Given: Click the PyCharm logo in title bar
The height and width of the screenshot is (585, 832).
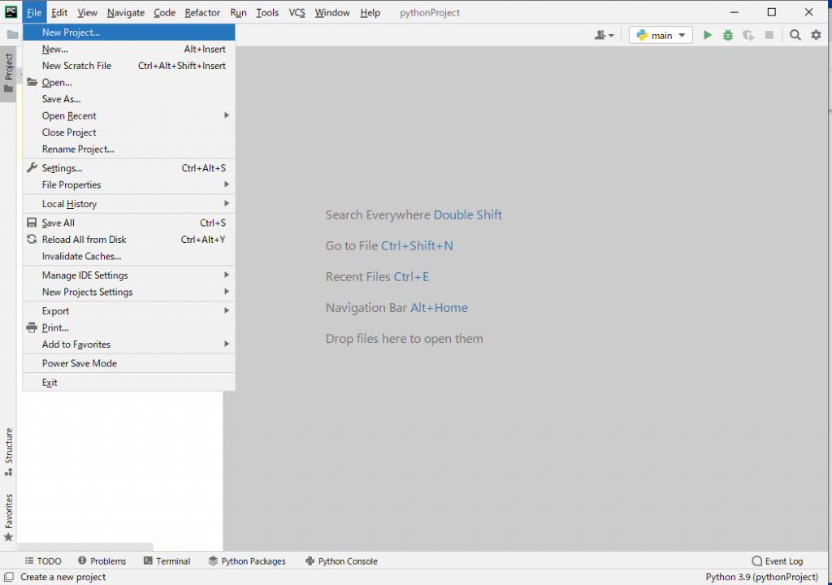Looking at the screenshot, I should pyautogui.click(x=11, y=12).
